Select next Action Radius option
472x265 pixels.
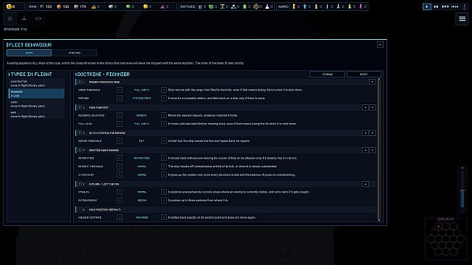pyautogui.click(x=164, y=201)
